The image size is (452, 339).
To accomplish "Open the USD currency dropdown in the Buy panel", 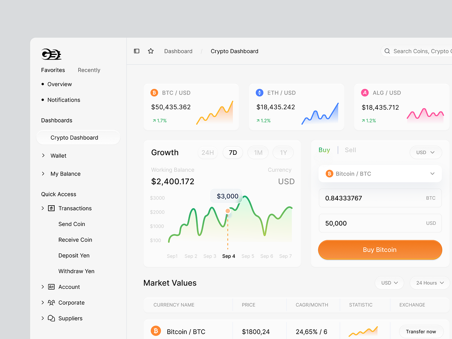I will (426, 152).
